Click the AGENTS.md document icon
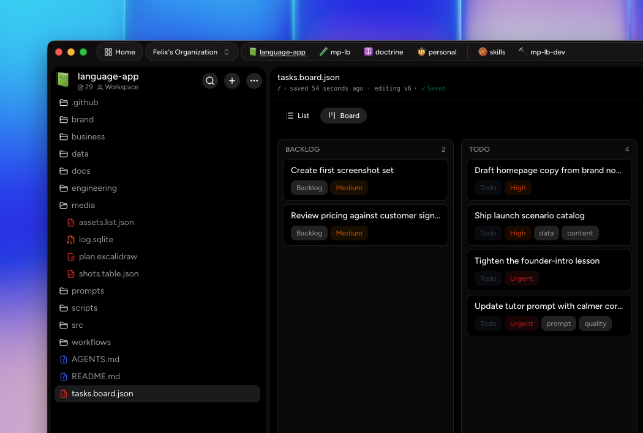Viewport: 643px width, 433px height. (64, 359)
